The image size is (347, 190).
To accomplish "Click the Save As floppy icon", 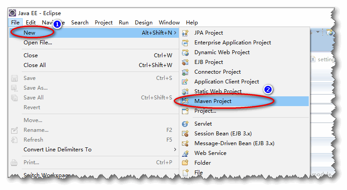I will pos(14,88).
